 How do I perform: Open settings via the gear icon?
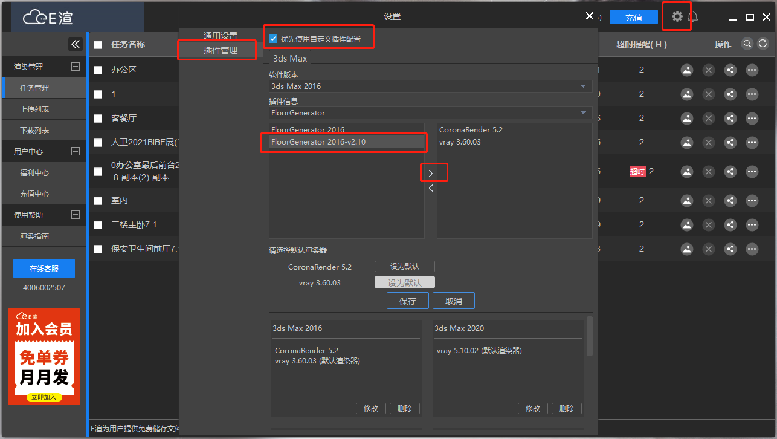tap(677, 17)
